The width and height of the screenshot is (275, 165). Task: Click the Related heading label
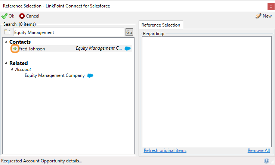[x=19, y=63]
